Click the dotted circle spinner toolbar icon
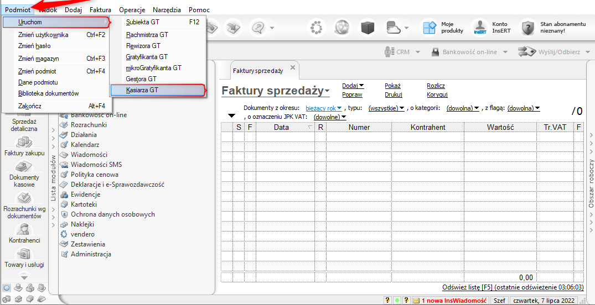Viewport: 595px width, 305px height. (316, 27)
